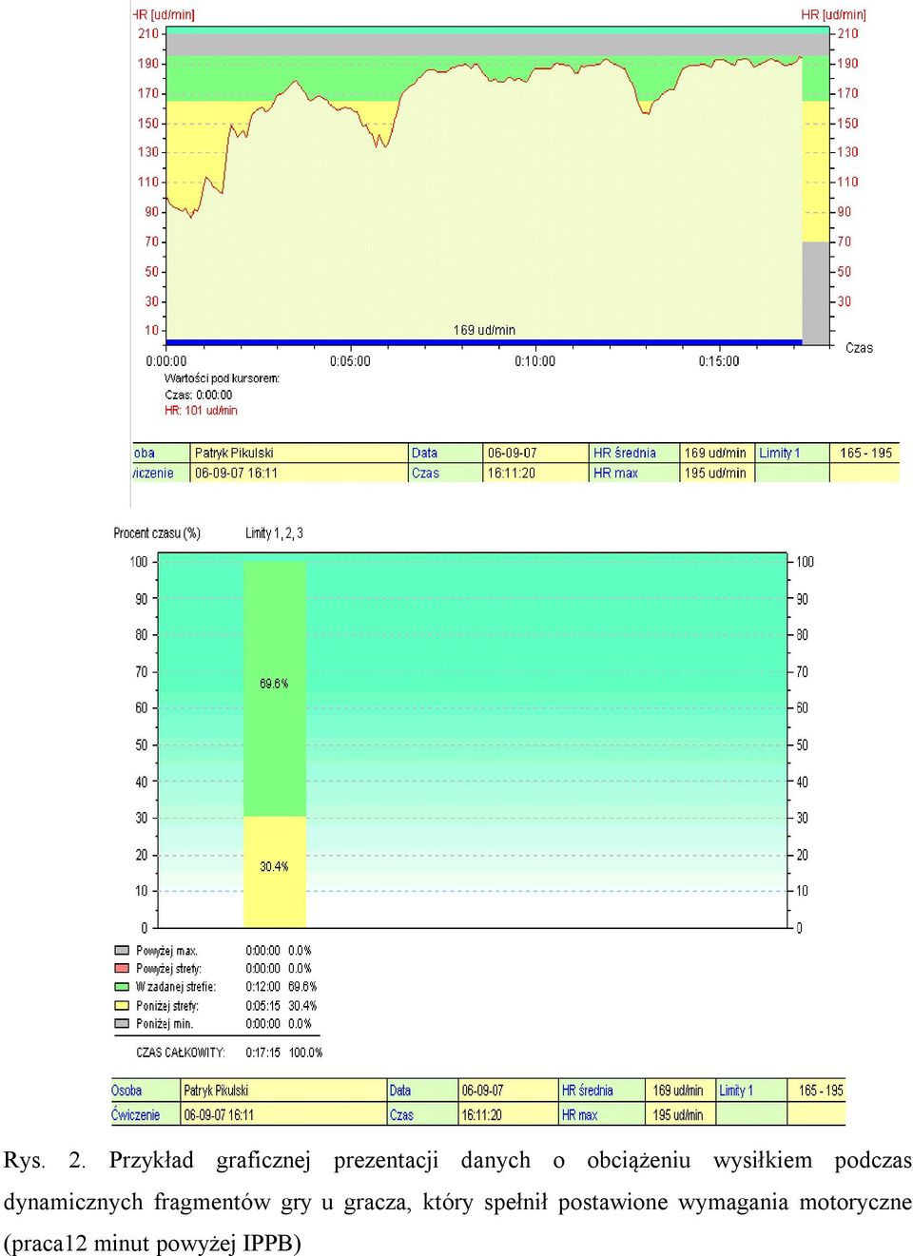The height and width of the screenshot is (1256, 913).
Task: Select the yellow 30.4% bar segment
Action: (x=275, y=871)
